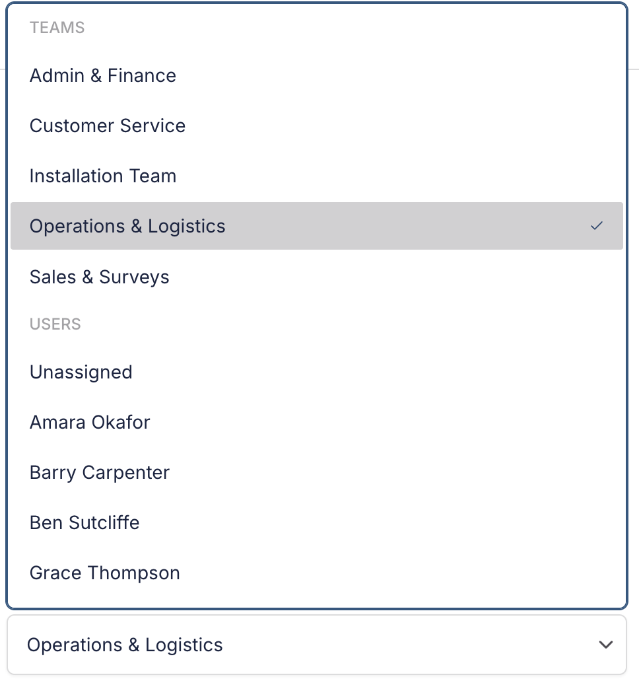
Task: Pick Installation Team option
Action: (x=316, y=176)
